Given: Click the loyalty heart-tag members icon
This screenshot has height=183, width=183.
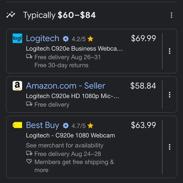Looking at the screenshot, I should click(x=29, y=161).
